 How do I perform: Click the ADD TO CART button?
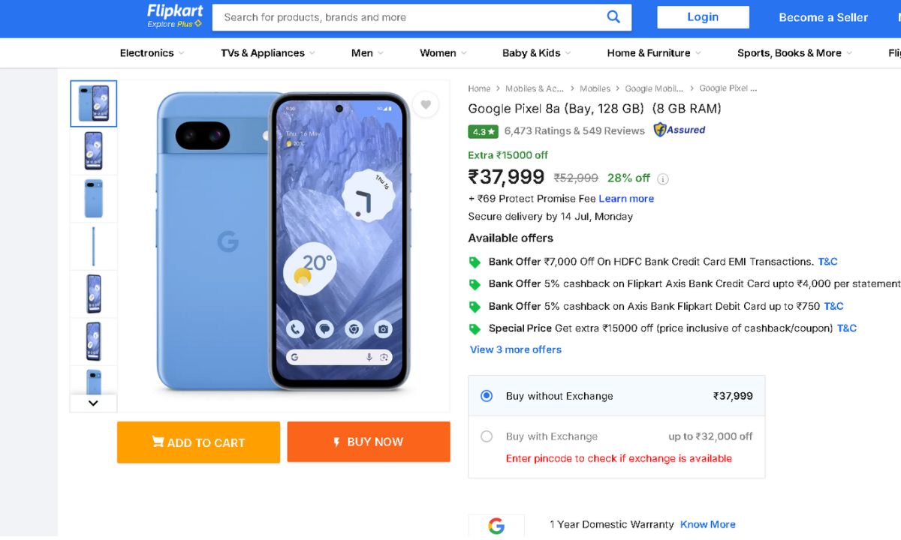tap(198, 442)
